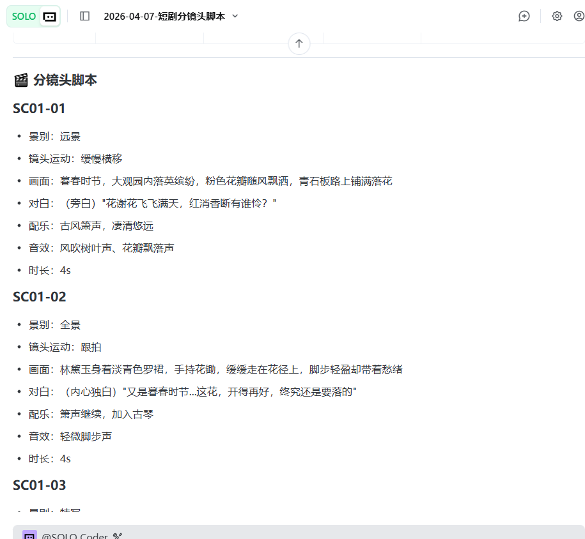585x539 pixels.
Task: Open the settings gear
Action: pyautogui.click(x=557, y=16)
